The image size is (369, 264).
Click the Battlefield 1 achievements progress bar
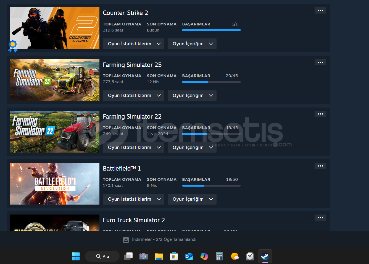coord(211,185)
